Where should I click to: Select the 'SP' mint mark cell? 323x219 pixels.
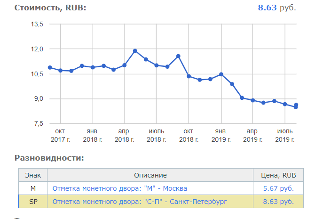[33, 202]
